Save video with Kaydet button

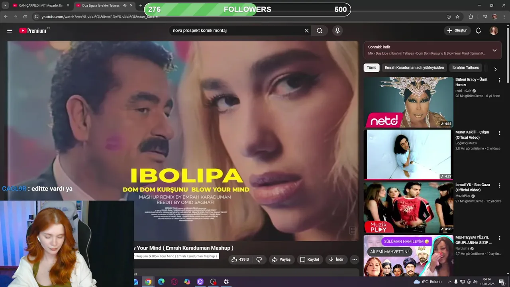pyautogui.click(x=310, y=259)
